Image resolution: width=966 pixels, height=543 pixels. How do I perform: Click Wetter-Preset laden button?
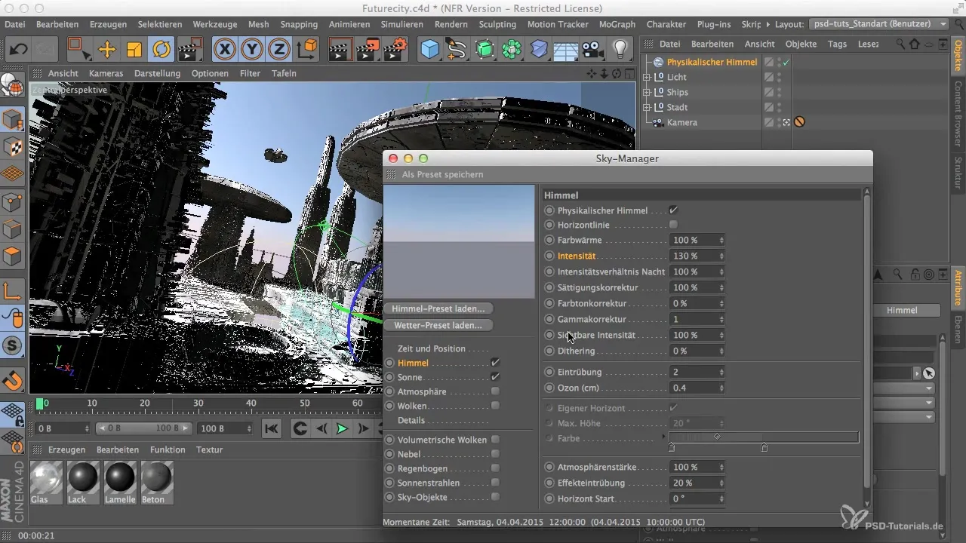(438, 325)
